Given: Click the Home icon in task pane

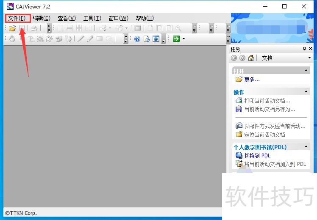Looking at the screenshot, I should tap(251, 58).
